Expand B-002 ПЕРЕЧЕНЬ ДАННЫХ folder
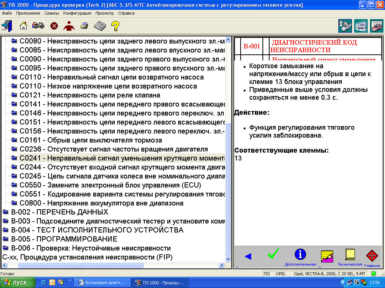 click(x=59, y=212)
